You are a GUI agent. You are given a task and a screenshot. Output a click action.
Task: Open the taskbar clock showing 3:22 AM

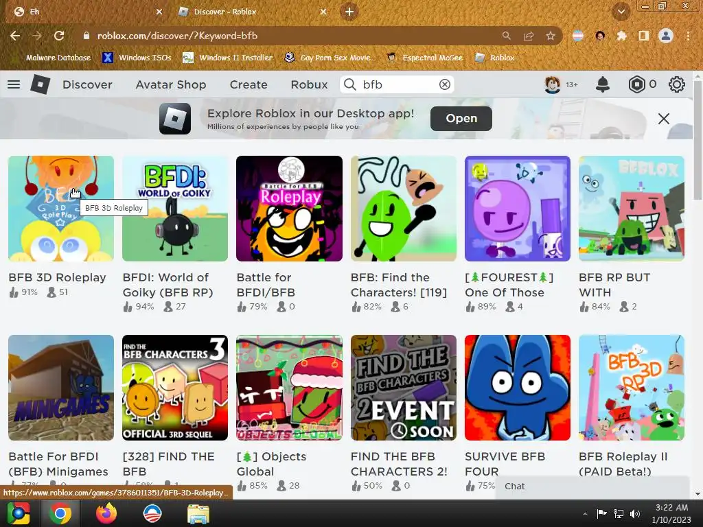click(x=671, y=513)
